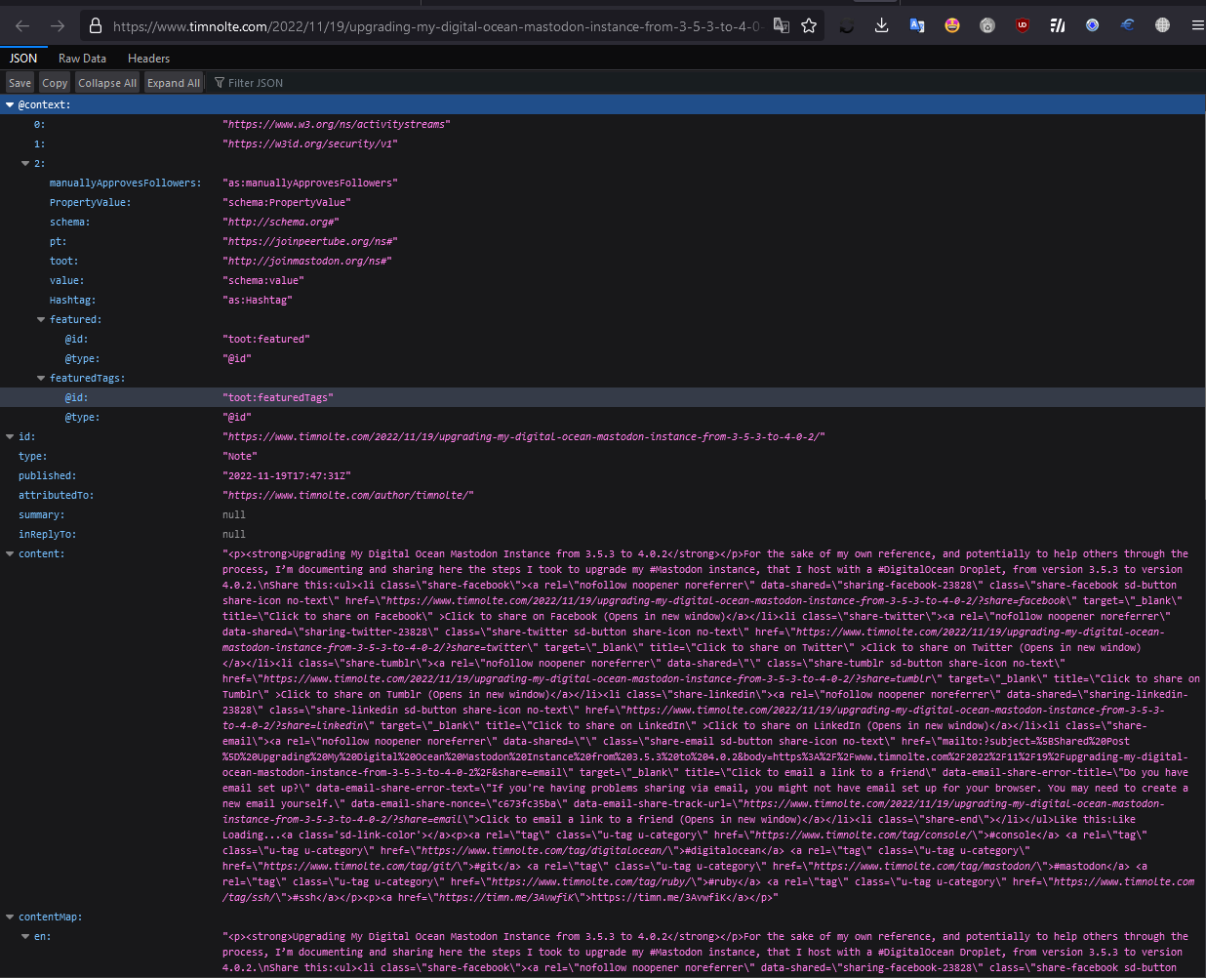Collapse the contentMap: node
This screenshot has width=1206, height=978.
pos(10,917)
